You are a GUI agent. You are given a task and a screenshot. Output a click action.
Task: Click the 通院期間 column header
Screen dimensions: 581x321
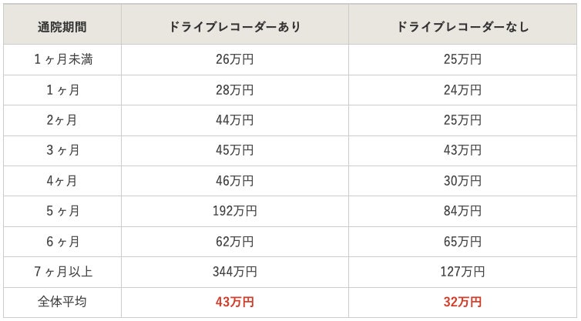62,27
